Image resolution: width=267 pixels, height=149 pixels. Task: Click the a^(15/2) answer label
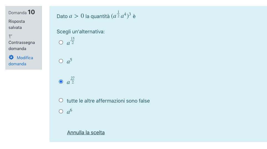70,42
